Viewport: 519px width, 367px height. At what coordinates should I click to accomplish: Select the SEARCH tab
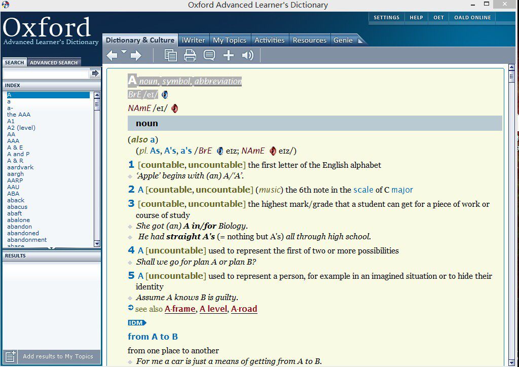click(14, 62)
